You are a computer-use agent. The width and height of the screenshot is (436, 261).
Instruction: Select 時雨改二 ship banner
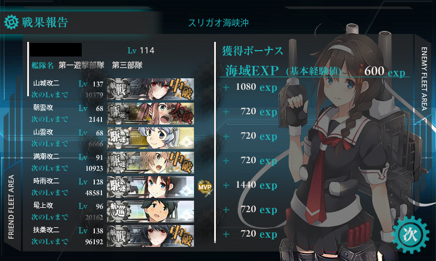[150, 187]
